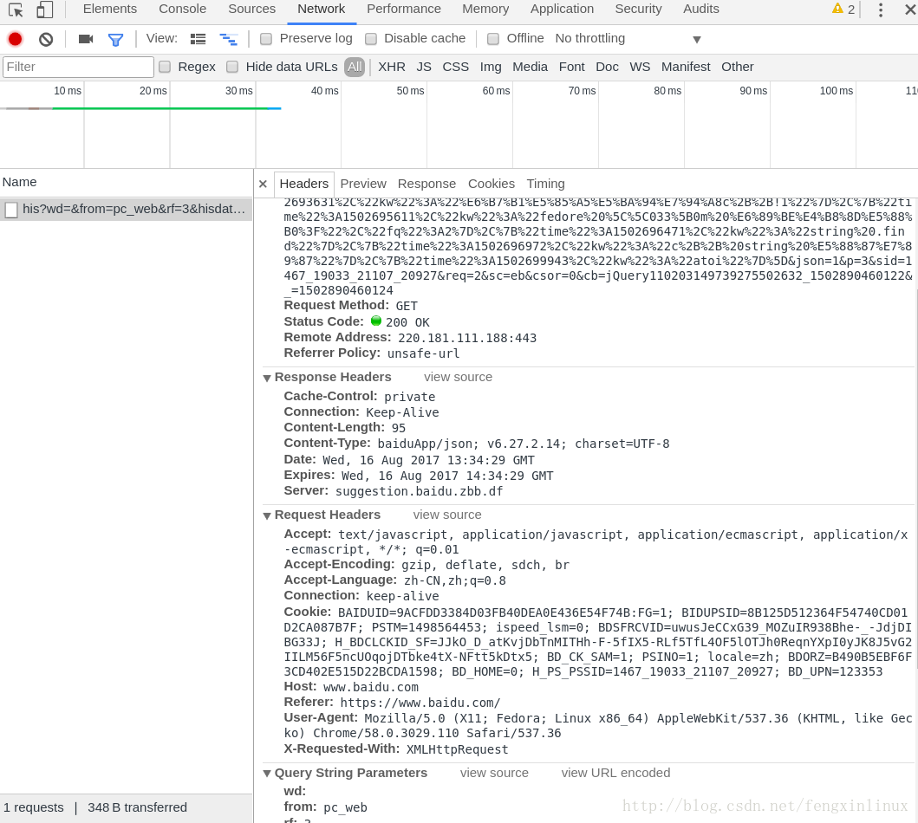The height and width of the screenshot is (823, 918).
Task: Enable Disable cache checkbox
Action: click(371, 39)
